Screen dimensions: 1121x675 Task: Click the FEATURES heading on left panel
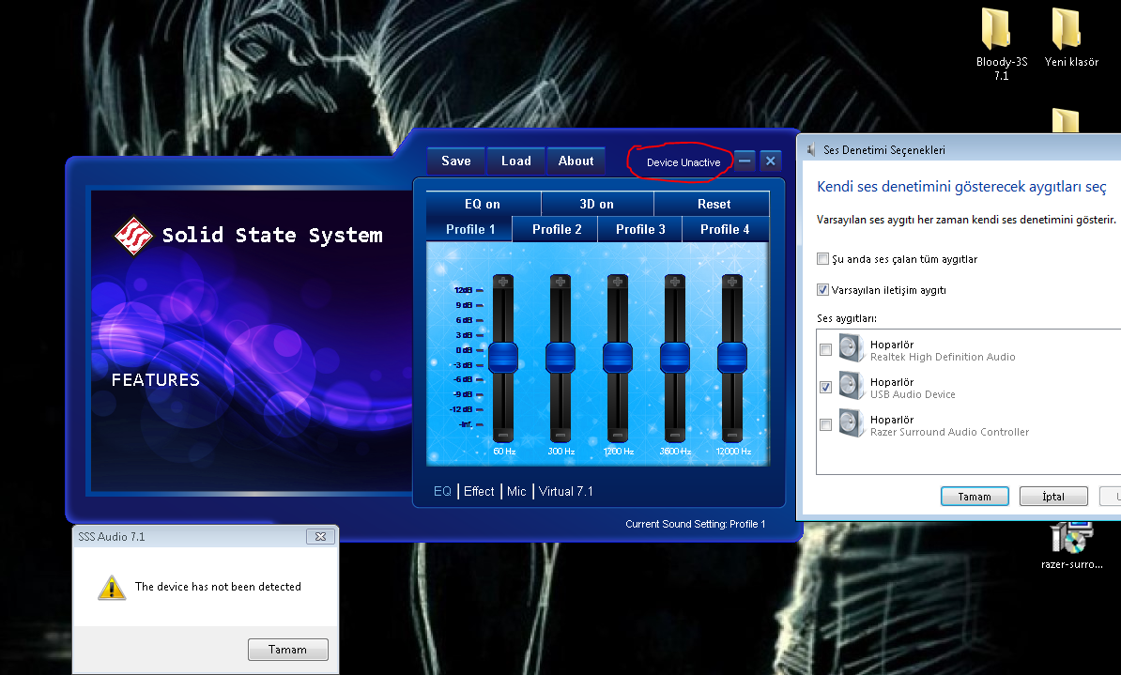[x=155, y=379]
